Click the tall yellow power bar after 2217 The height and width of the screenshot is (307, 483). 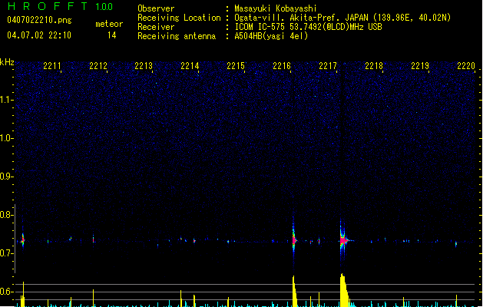[344, 290]
